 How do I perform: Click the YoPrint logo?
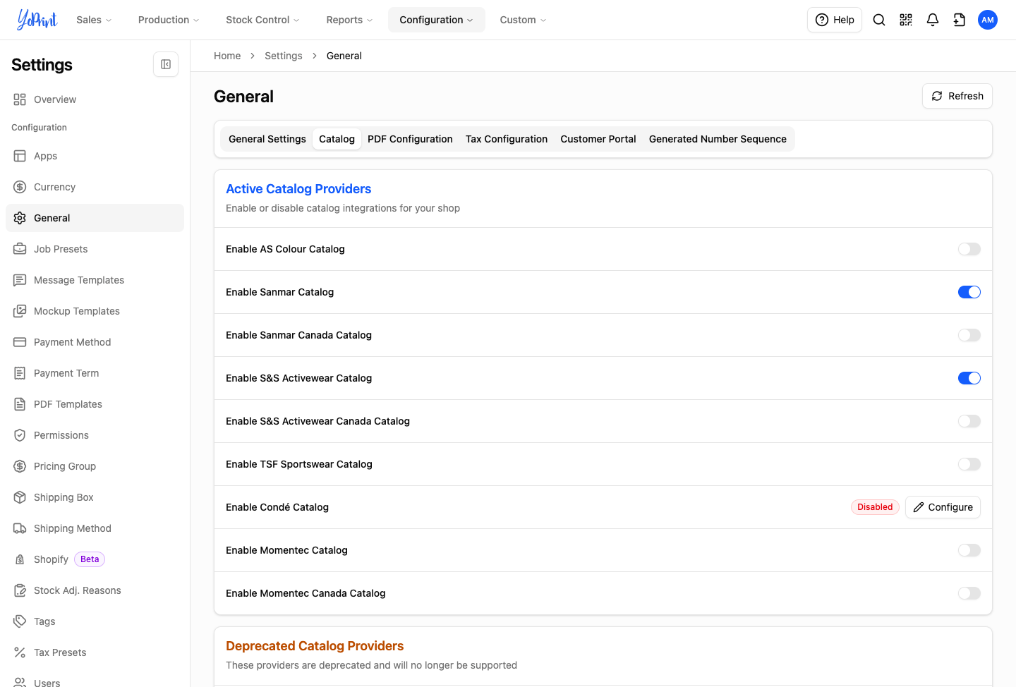tap(37, 20)
